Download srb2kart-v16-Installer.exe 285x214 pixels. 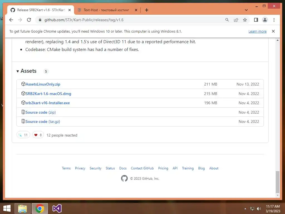[x=48, y=103]
